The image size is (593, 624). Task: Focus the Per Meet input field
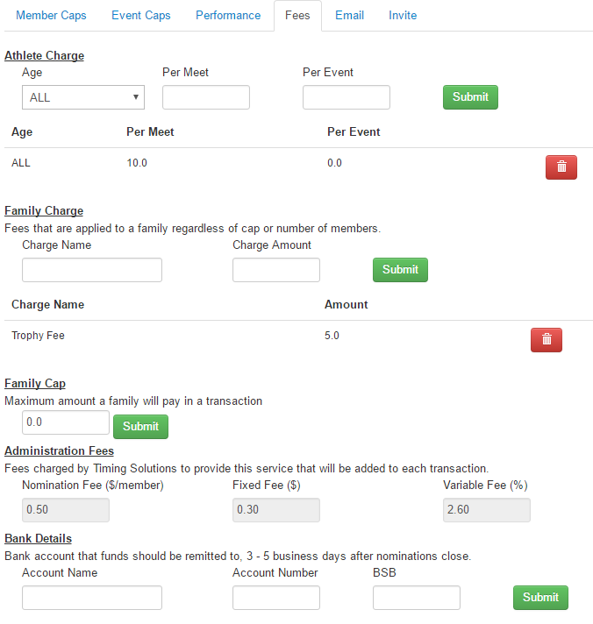click(206, 97)
